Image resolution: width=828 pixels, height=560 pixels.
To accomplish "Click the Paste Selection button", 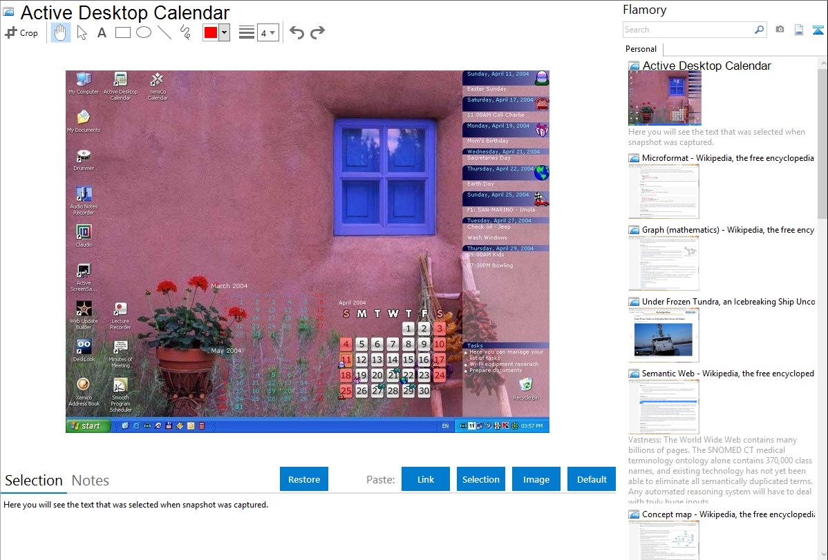I will tap(481, 479).
